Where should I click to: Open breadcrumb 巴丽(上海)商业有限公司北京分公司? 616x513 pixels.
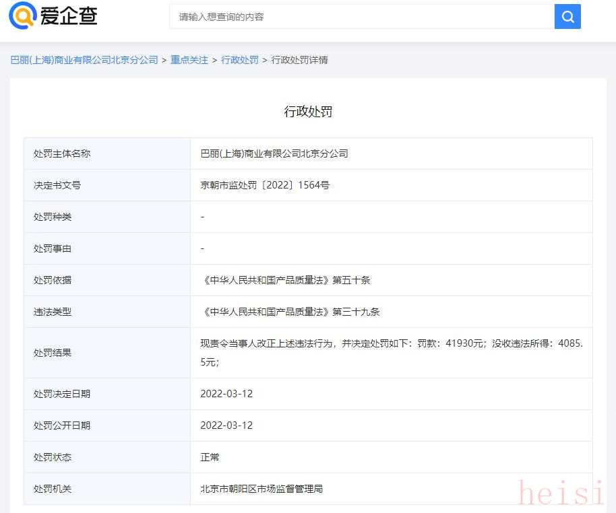click(x=84, y=60)
